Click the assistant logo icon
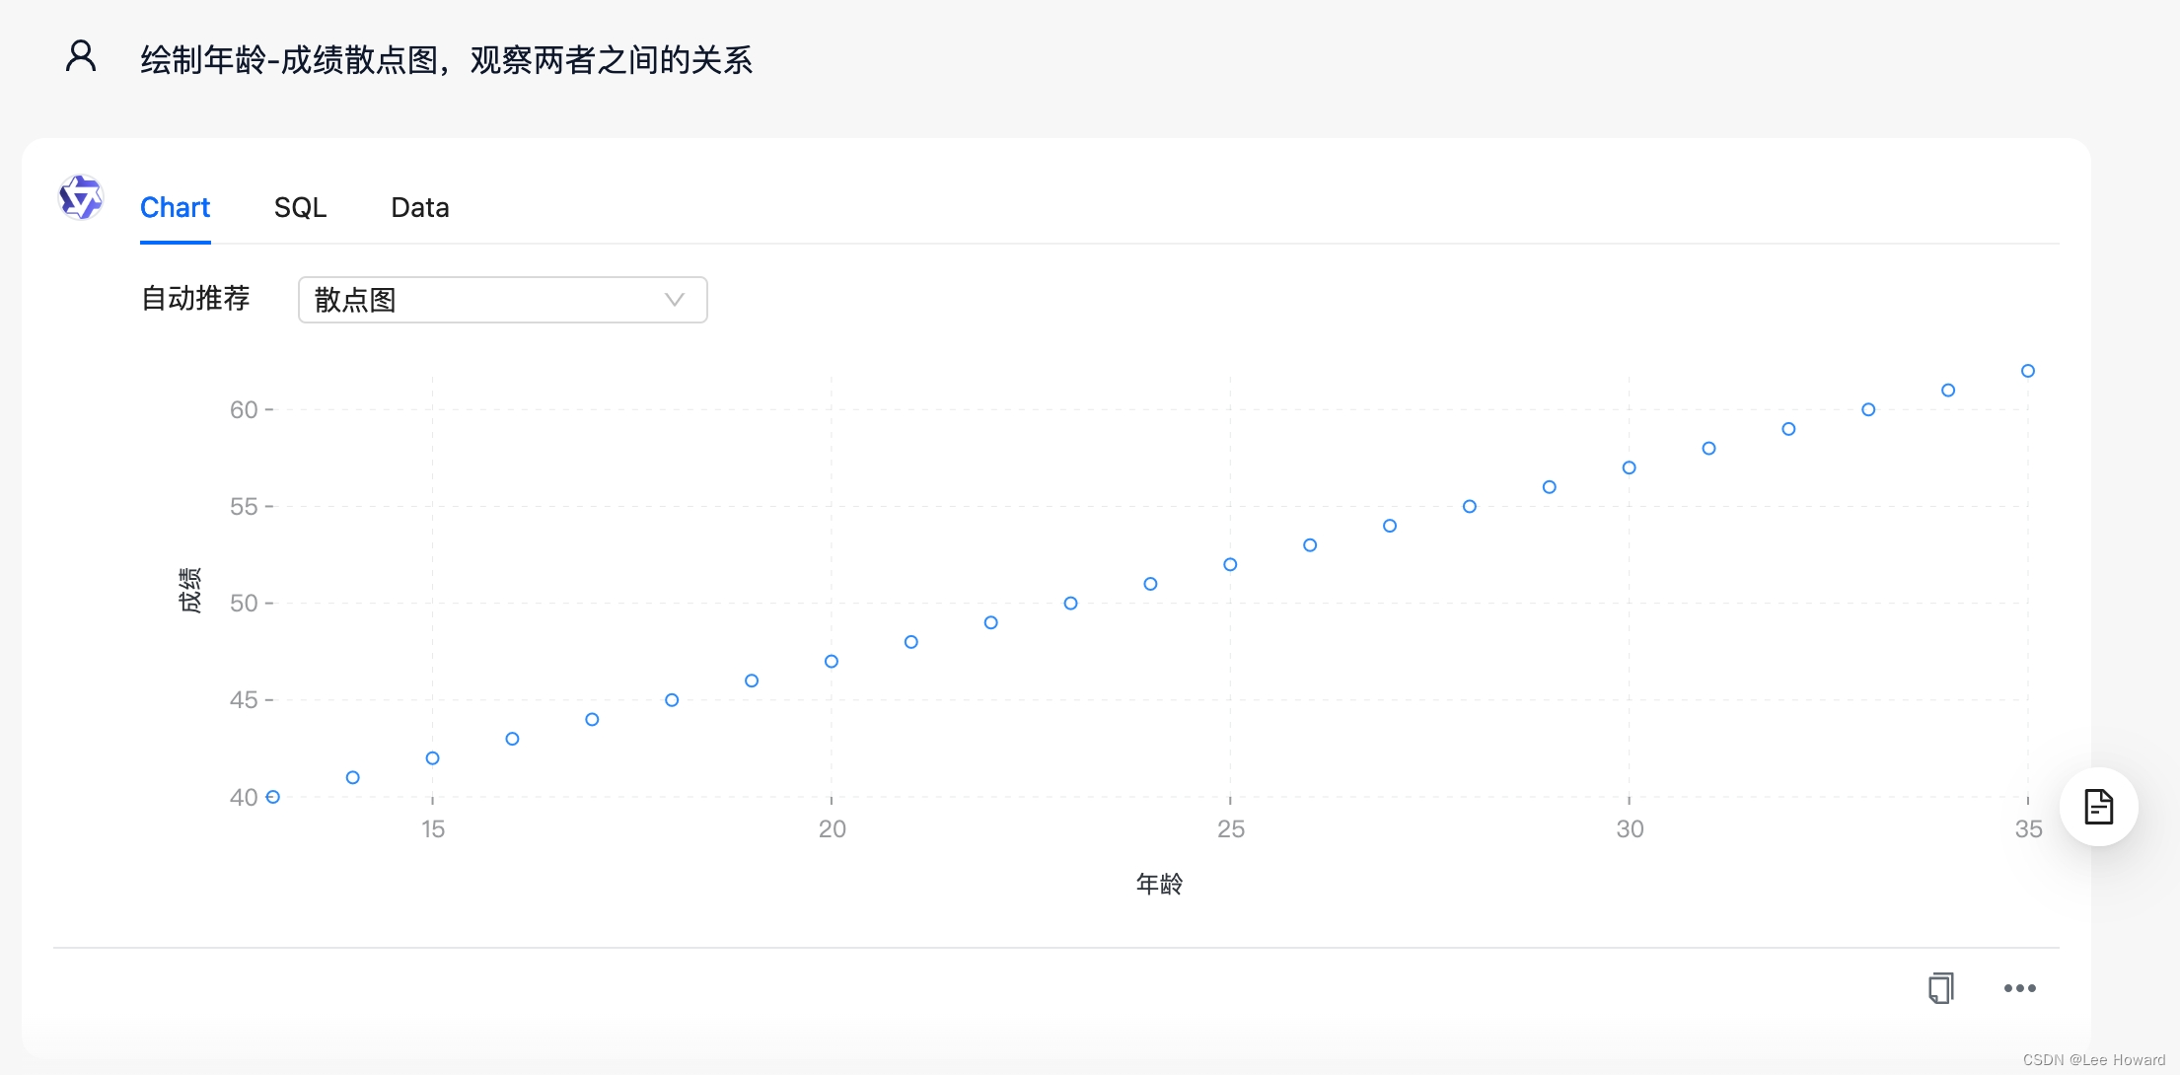Image resolution: width=2180 pixels, height=1075 pixels. click(x=81, y=198)
